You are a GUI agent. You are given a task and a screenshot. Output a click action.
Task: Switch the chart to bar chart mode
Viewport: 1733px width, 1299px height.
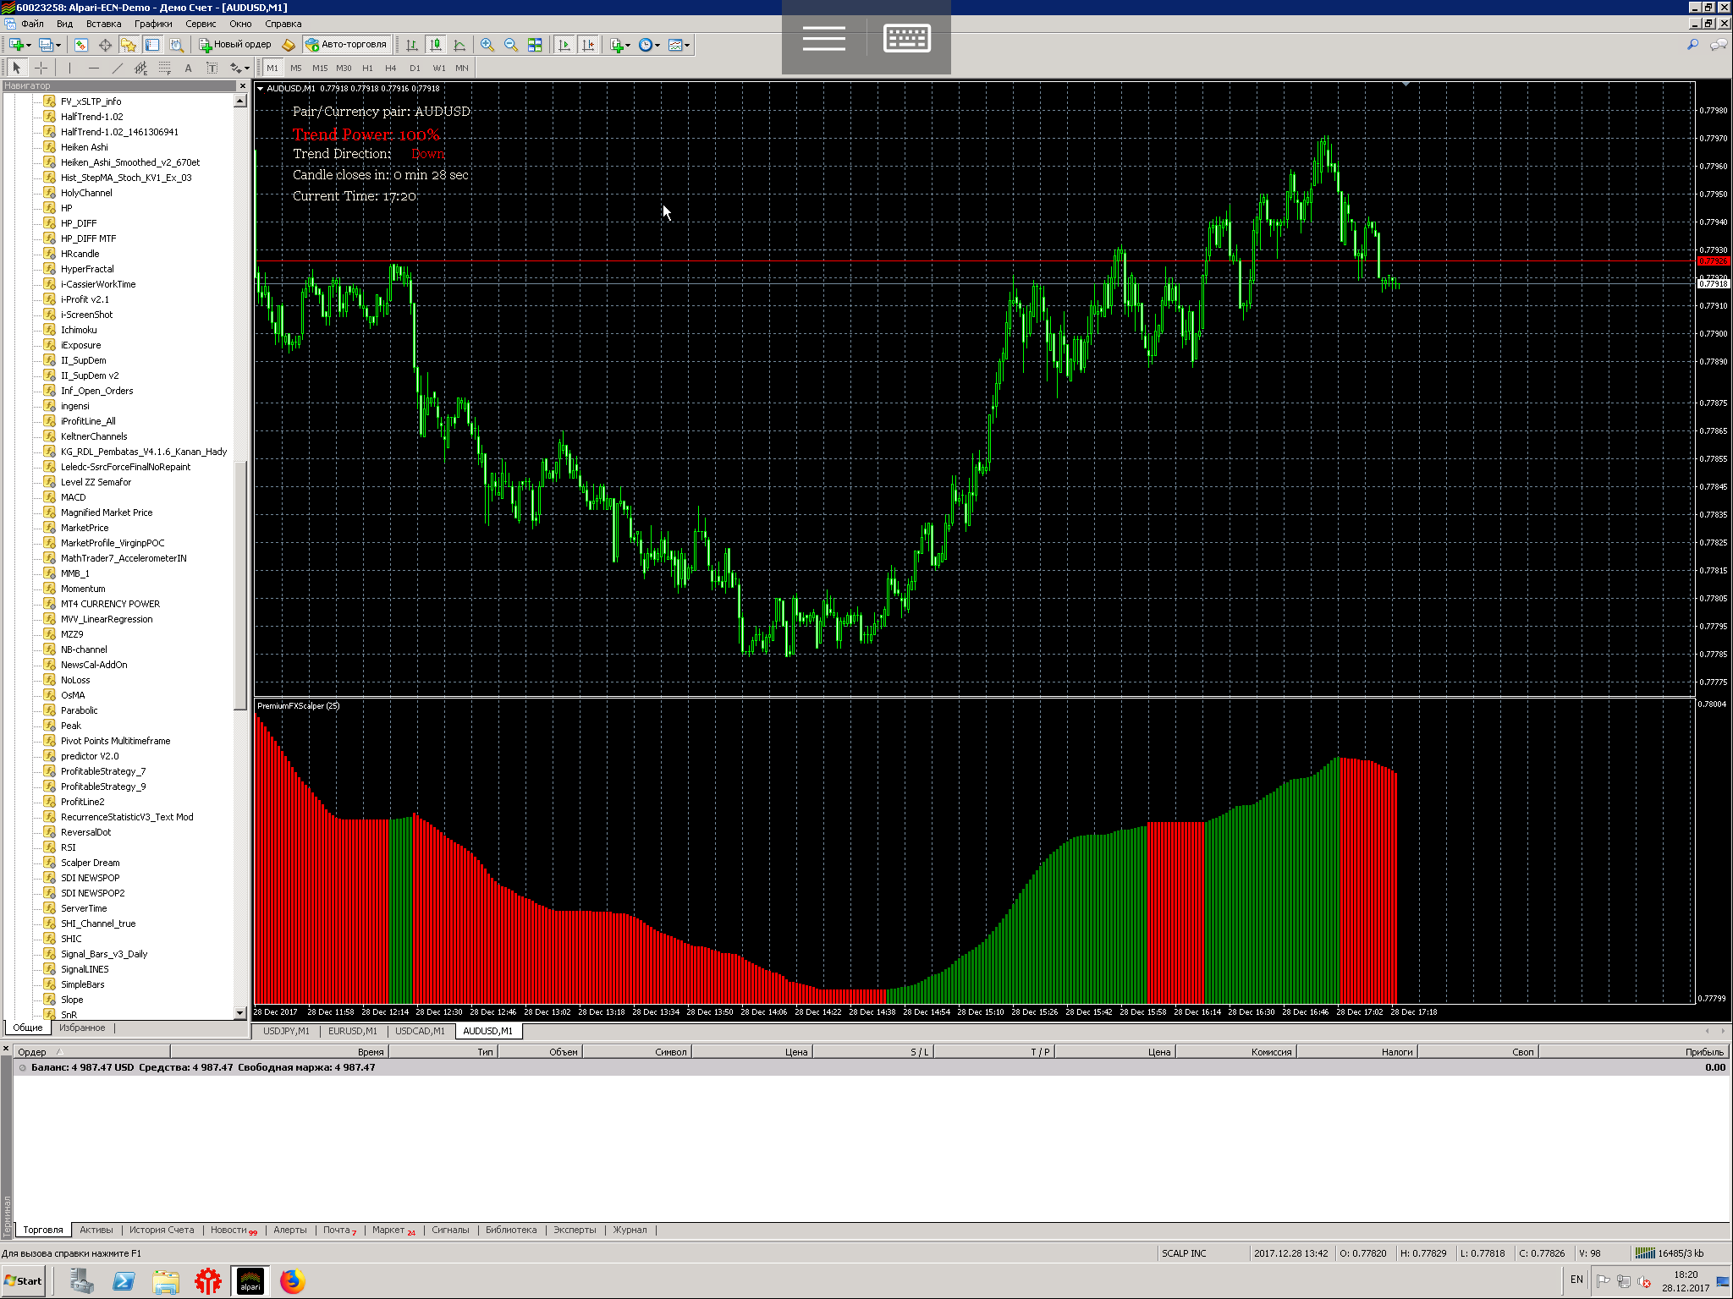pos(411,45)
